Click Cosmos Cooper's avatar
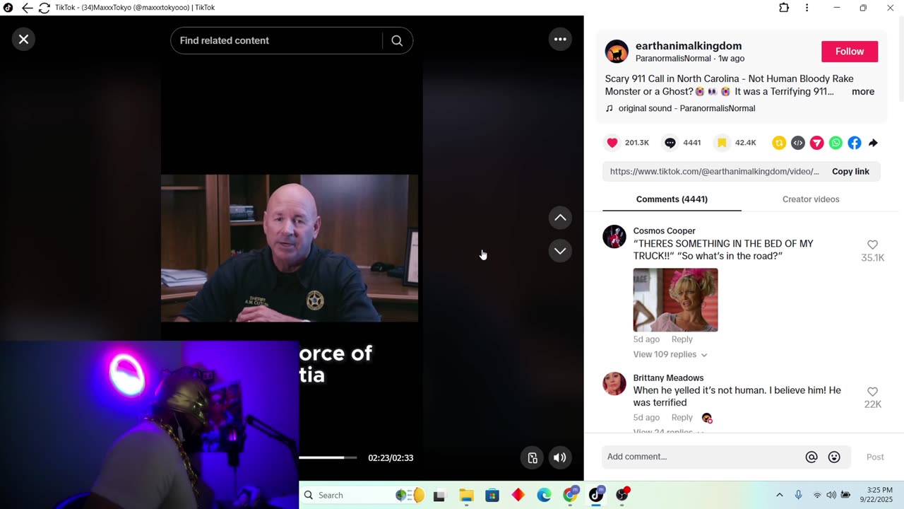The height and width of the screenshot is (509, 904). [614, 237]
